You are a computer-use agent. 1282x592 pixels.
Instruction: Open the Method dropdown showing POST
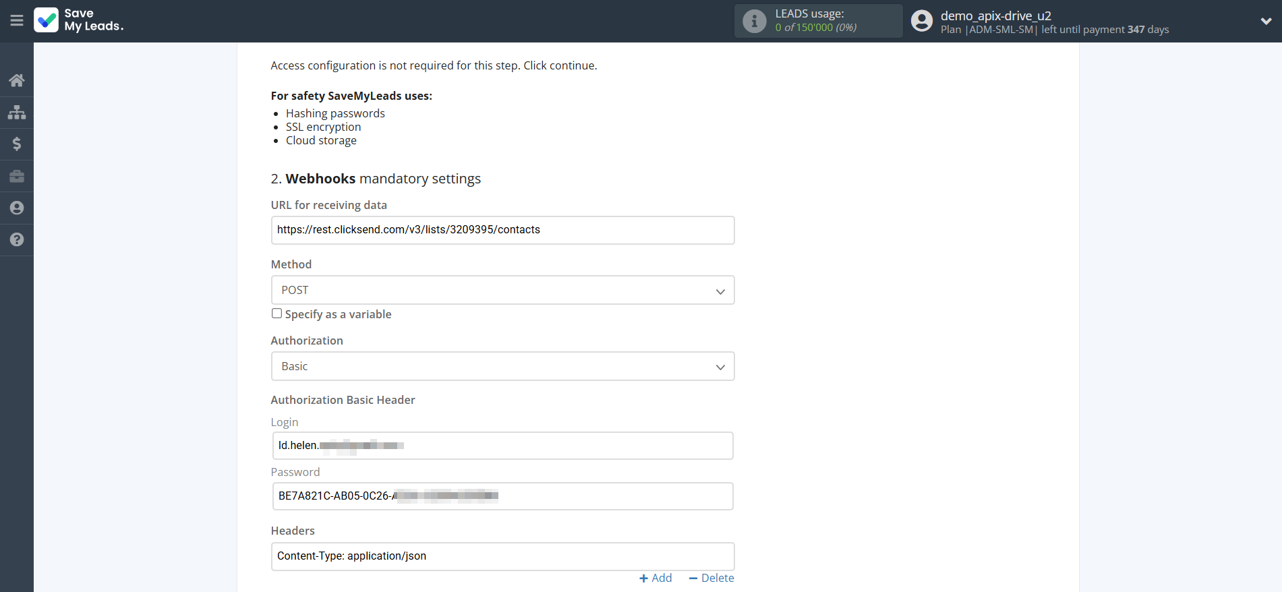coord(502,290)
